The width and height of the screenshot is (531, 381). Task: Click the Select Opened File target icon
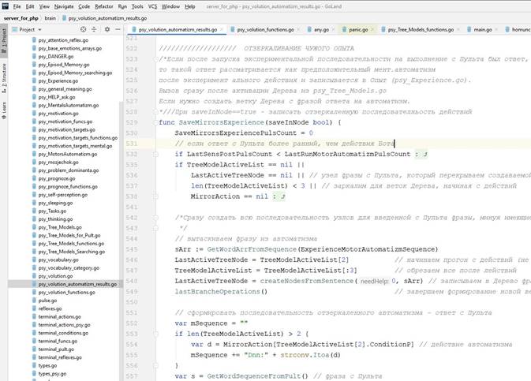pyautogui.click(x=81, y=29)
